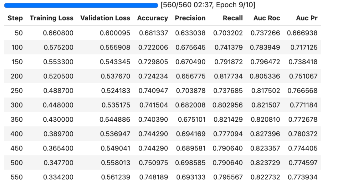The width and height of the screenshot is (338, 190).
Task: Click the Precision column header
Action: tap(190, 18)
